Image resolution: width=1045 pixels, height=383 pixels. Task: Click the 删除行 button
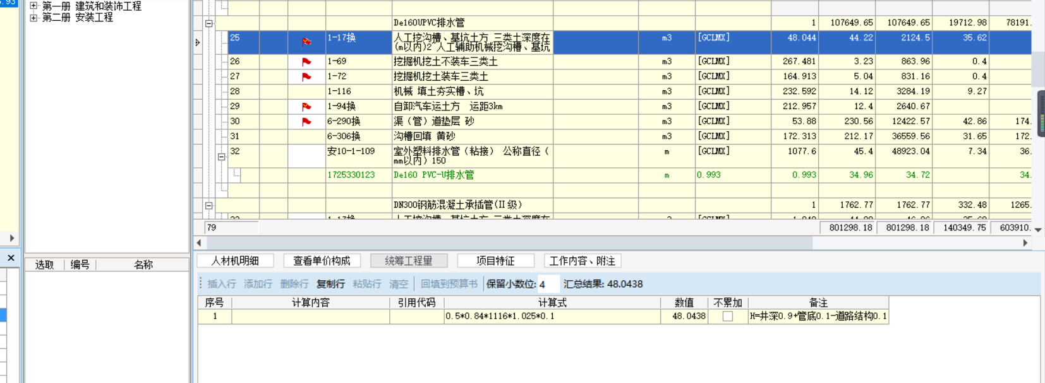(x=294, y=284)
